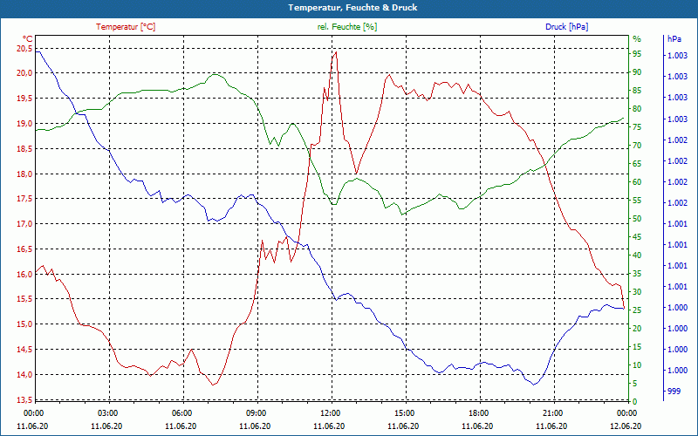
Task: Click the '16,0' temperature axis tick
Action: click(x=25, y=274)
